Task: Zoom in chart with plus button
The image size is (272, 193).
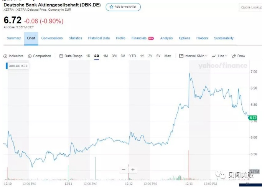Action: coord(133,170)
